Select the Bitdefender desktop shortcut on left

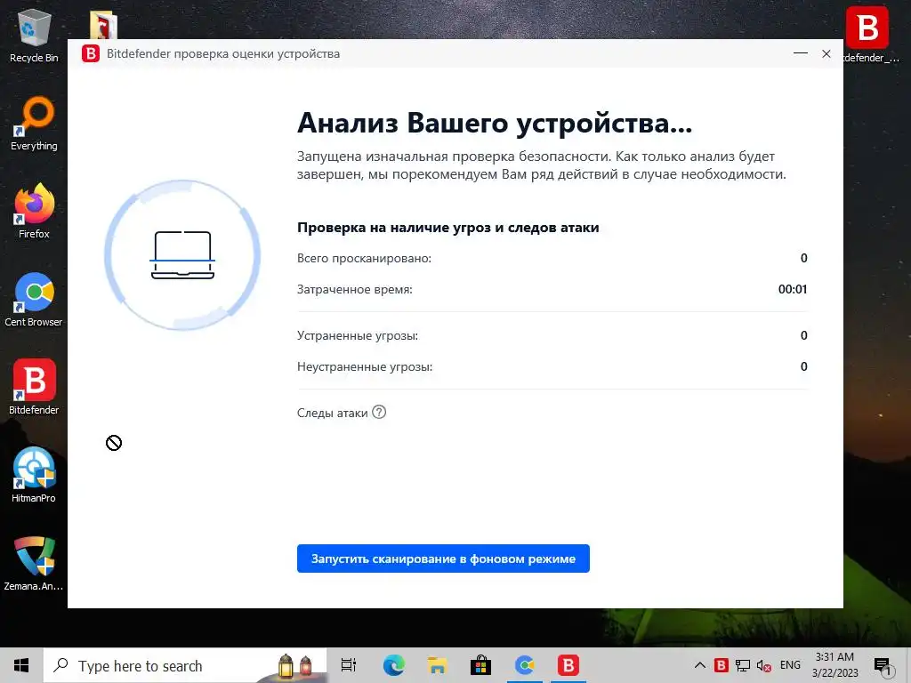coord(34,388)
